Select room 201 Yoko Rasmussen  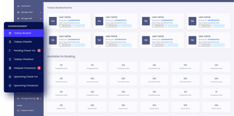pyautogui.click(x=61, y=80)
